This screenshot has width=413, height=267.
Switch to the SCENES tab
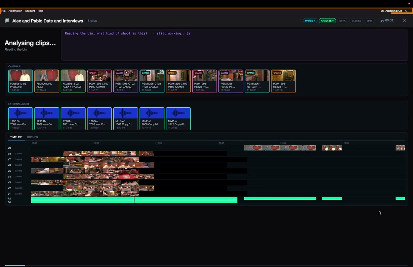pyautogui.click(x=33, y=137)
